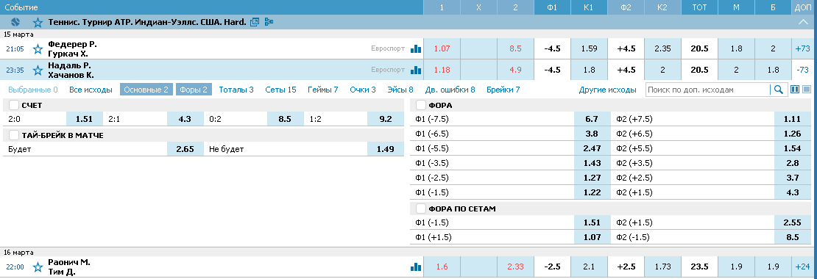Select Ф2 (+3.5) odds 2.8
The height and width of the screenshot is (279, 817).
(x=792, y=163)
